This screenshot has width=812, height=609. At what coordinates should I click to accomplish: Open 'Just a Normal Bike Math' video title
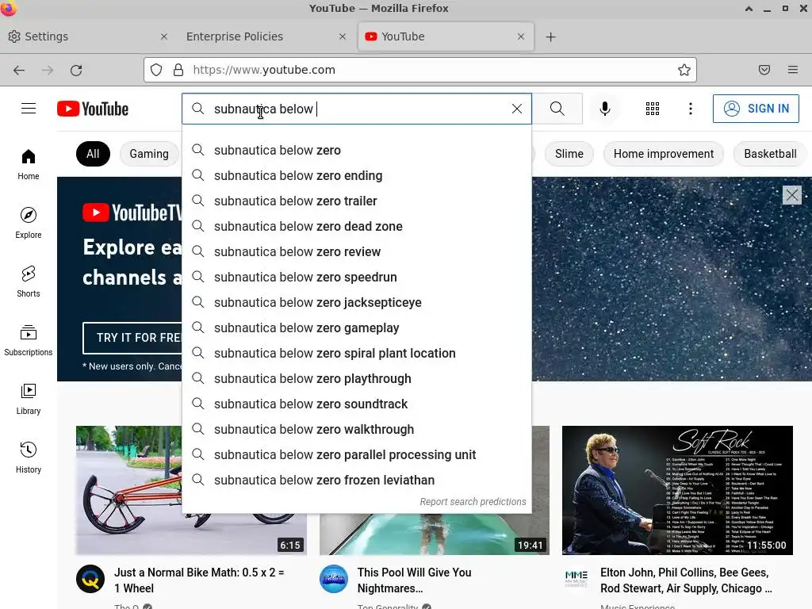(x=199, y=580)
